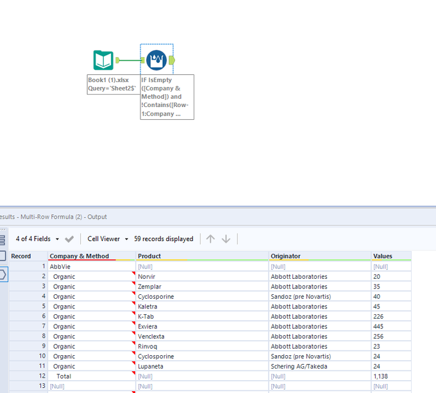
Task: Select the Zemplar product cell
Action: click(202, 287)
